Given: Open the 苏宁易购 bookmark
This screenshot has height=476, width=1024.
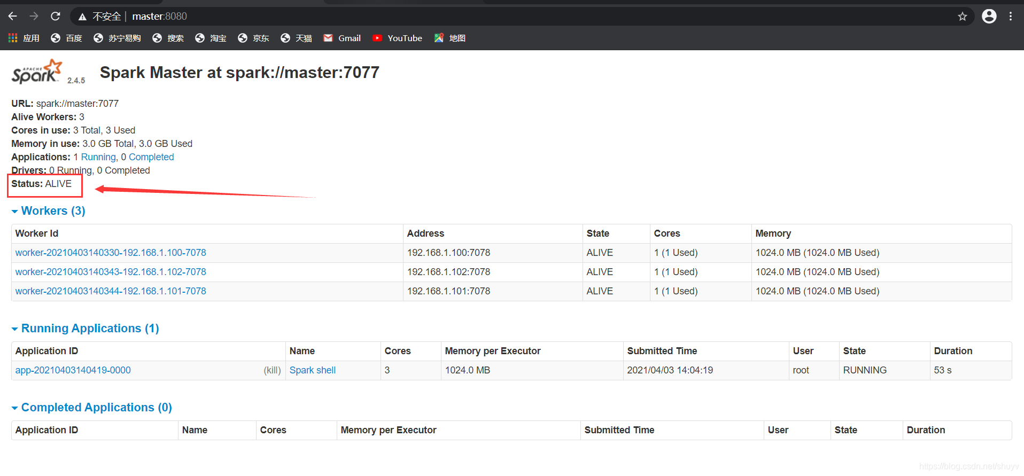Looking at the screenshot, I should [117, 38].
